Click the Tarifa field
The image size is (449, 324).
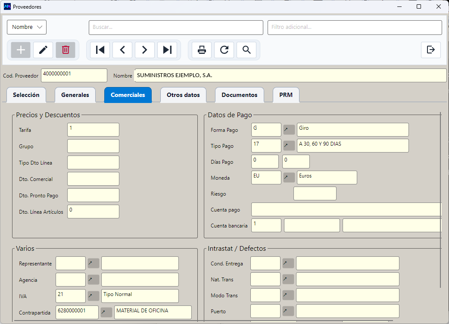point(93,130)
